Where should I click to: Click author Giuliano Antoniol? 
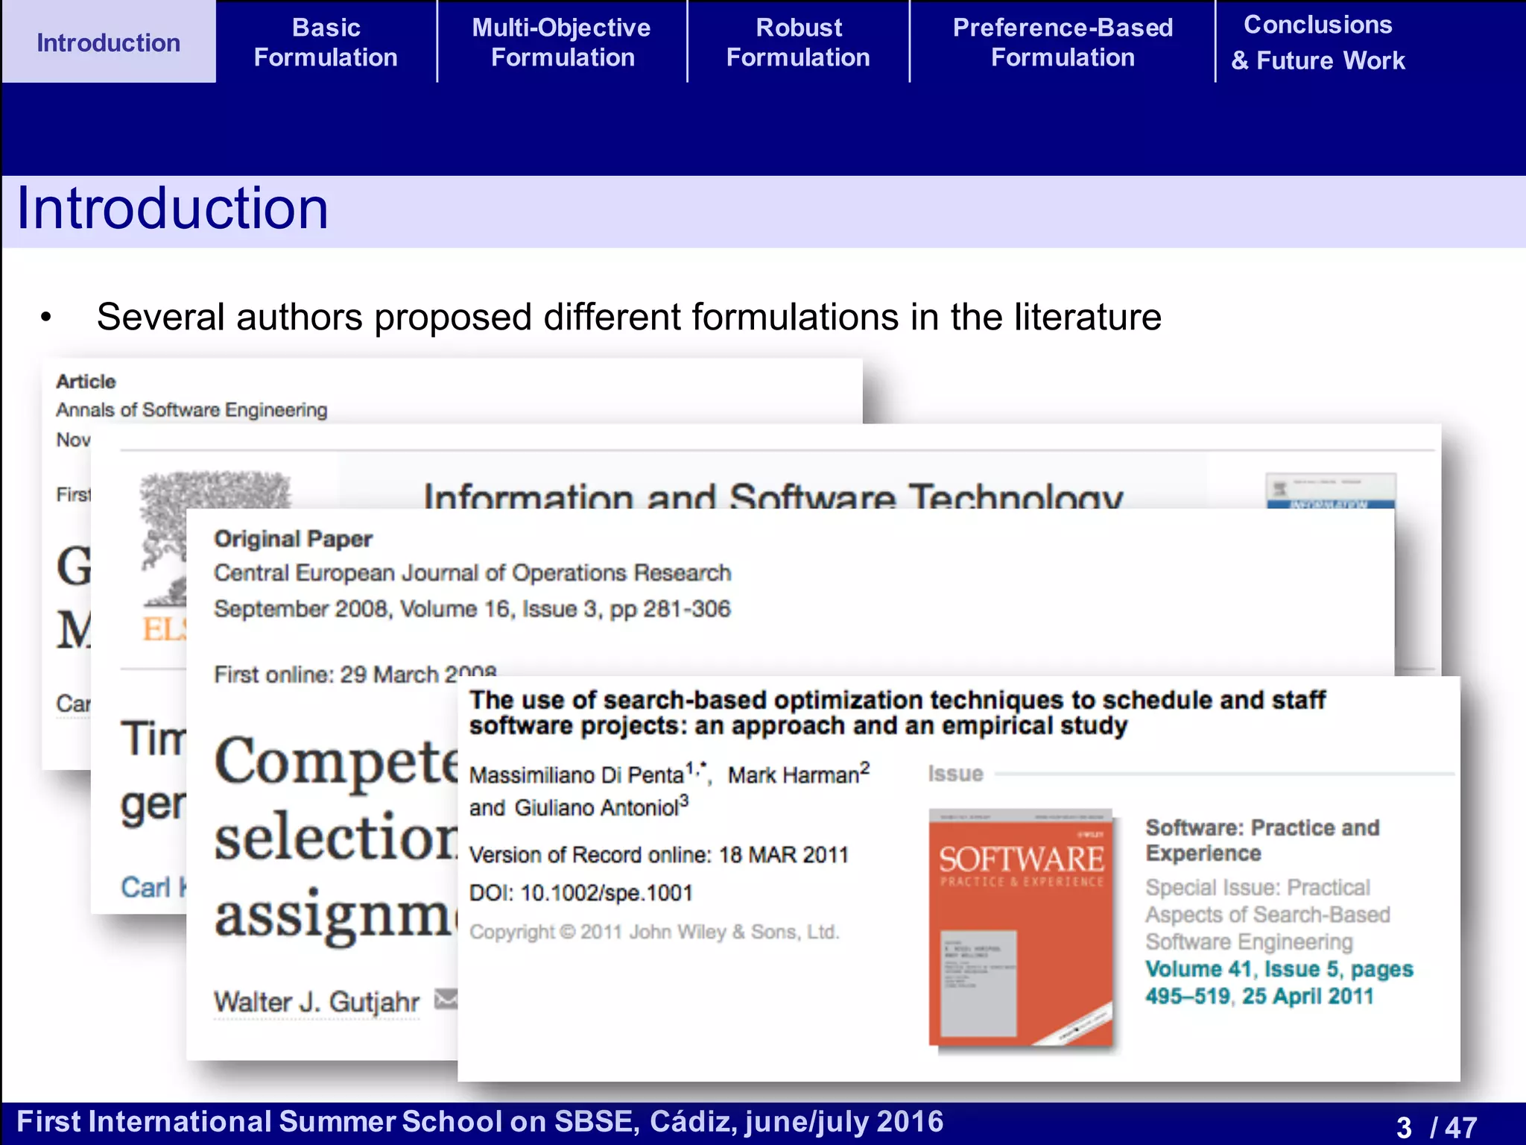(x=596, y=808)
